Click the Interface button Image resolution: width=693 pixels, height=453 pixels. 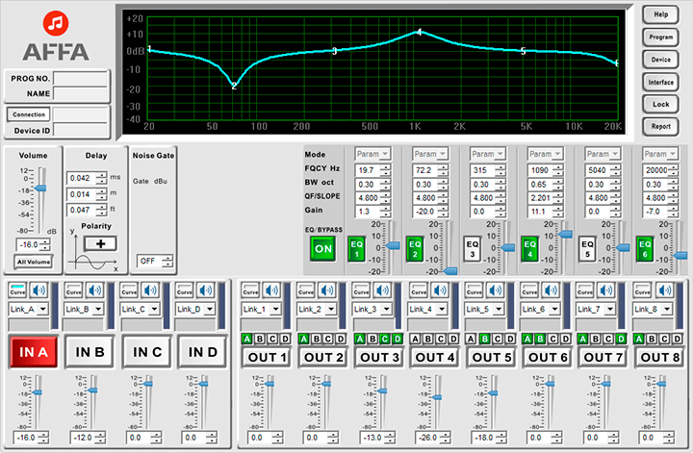click(x=660, y=82)
